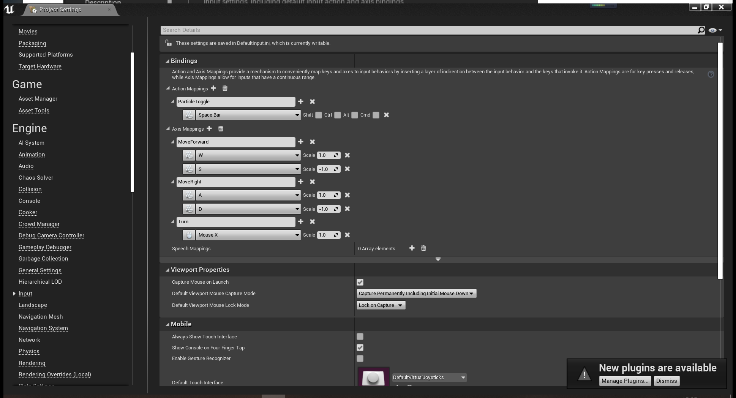736x398 pixels.
Task: Add a key binding to Turn
Action: pyautogui.click(x=301, y=221)
